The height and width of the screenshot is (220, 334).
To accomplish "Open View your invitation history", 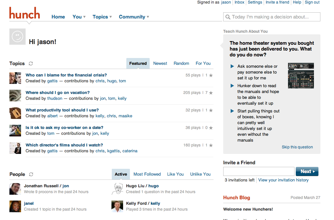I will (x=283, y=180).
